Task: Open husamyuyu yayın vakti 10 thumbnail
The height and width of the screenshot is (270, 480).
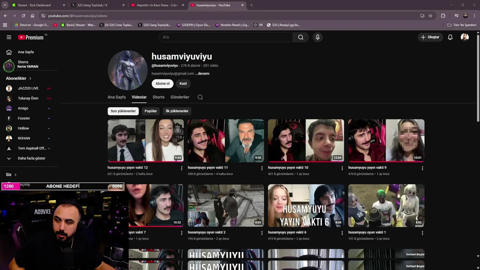Action: click(x=306, y=141)
